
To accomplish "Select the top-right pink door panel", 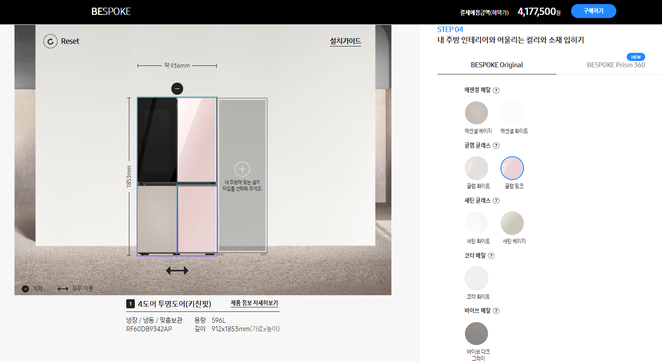I will pos(197,140).
